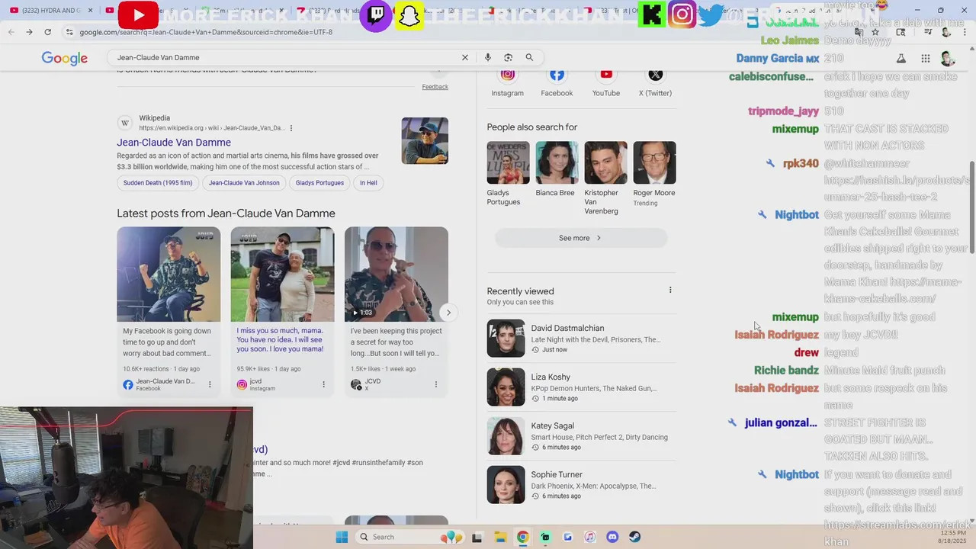
Task: Open site information icon in address bar
Action: pyautogui.click(x=69, y=32)
